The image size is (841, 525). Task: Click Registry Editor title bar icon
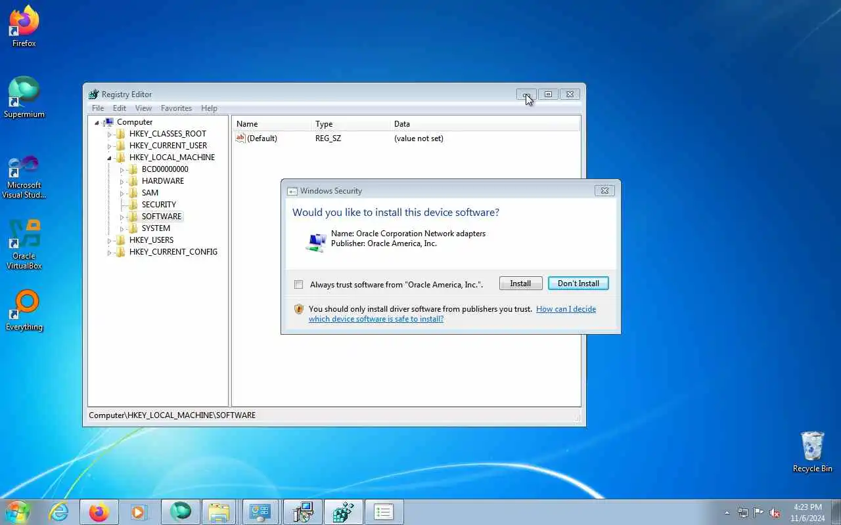coord(93,94)
